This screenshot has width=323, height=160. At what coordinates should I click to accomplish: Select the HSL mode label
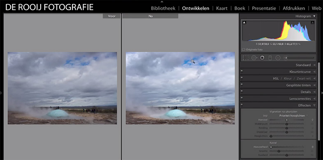276,78
